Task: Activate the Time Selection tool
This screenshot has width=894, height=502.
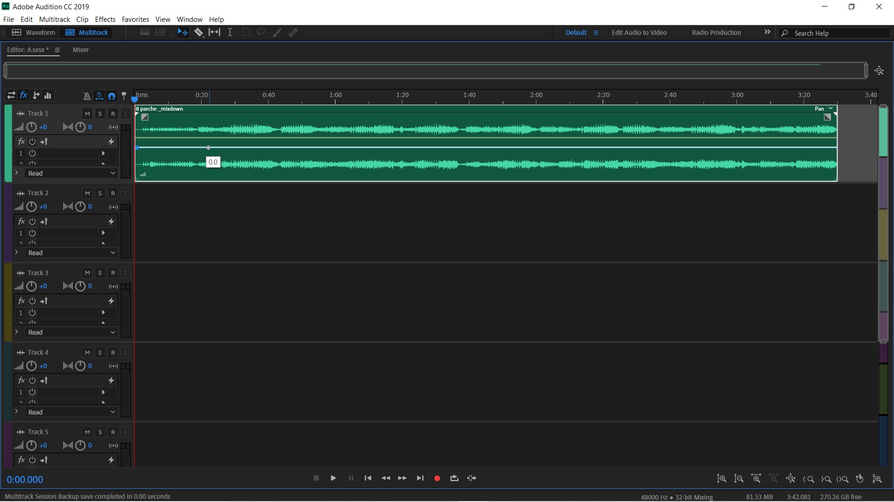Action: (x=230, y=32)
